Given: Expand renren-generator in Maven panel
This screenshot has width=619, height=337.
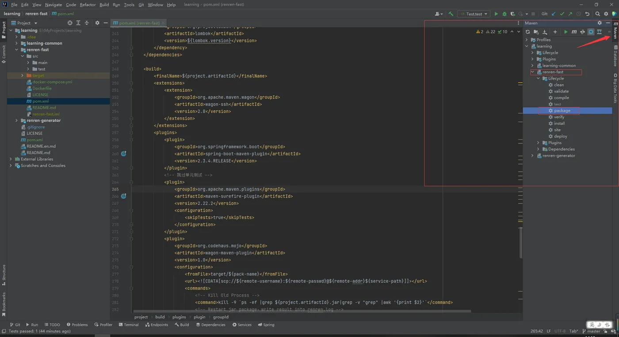Looking at the screenshot, I should tap(532, 156).
